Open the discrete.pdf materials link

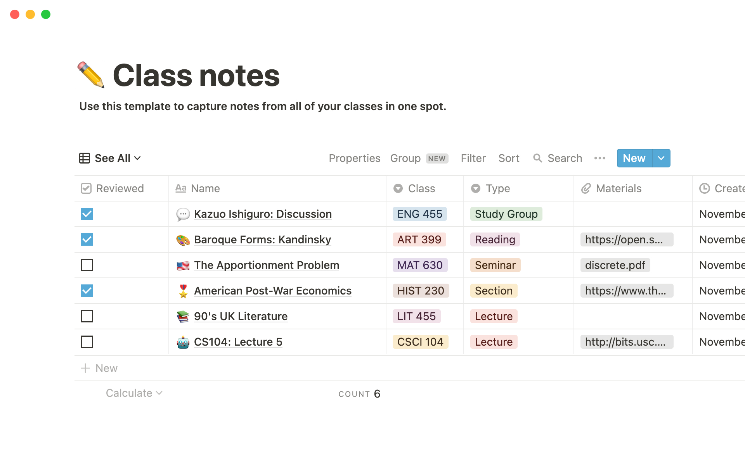(615, 265)
